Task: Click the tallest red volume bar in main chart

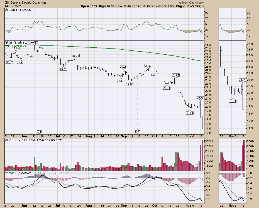Action: point(202,155)
